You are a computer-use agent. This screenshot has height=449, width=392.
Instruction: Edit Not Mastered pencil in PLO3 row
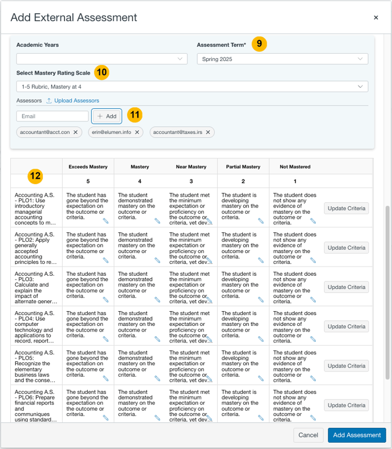tap(313, 300)
